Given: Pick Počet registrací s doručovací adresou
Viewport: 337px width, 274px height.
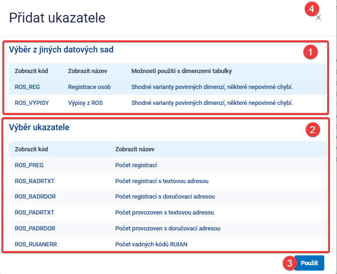Looking at the screenshot, I should 165,196.
